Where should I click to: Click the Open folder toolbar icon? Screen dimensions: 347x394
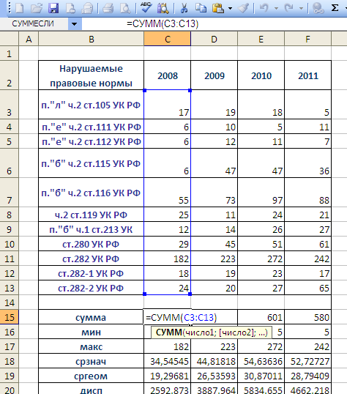pos(37,8)
